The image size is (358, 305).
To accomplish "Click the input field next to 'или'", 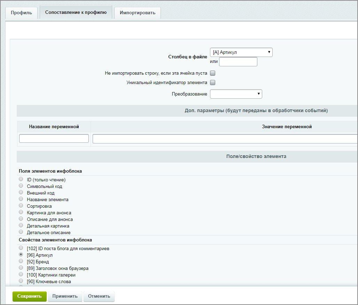I will pos(238,62).
